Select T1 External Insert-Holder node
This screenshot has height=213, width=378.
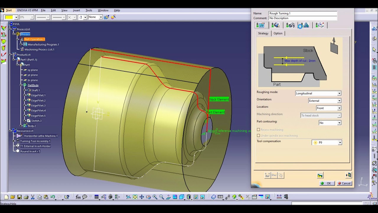[35, 146]
